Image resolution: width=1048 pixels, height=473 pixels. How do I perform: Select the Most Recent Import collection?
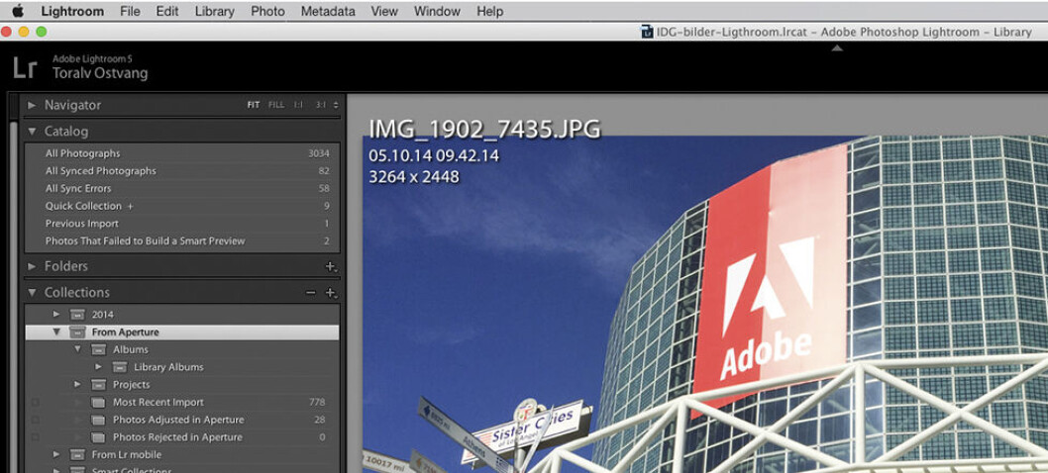182,402
